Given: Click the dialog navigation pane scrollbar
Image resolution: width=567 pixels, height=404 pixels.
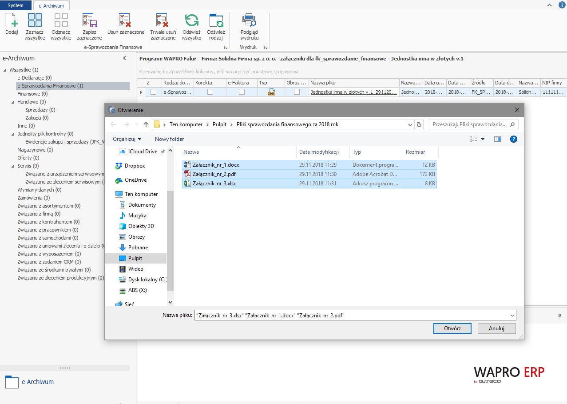Looking at the screenshot, I should tap(170, 240).
